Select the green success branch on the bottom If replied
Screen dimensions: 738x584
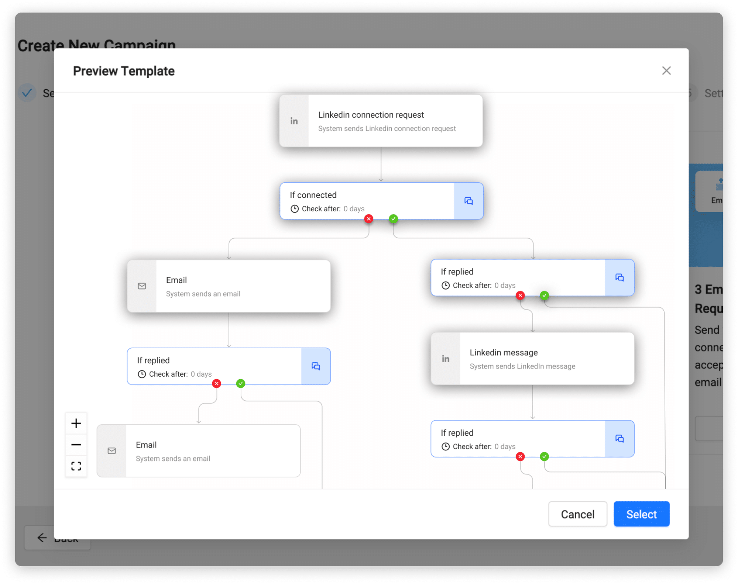coord(544,457)
